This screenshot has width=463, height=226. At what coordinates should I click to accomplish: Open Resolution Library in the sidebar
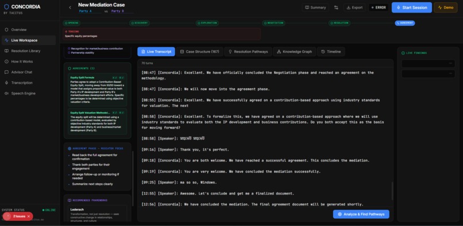pos(28,51)
